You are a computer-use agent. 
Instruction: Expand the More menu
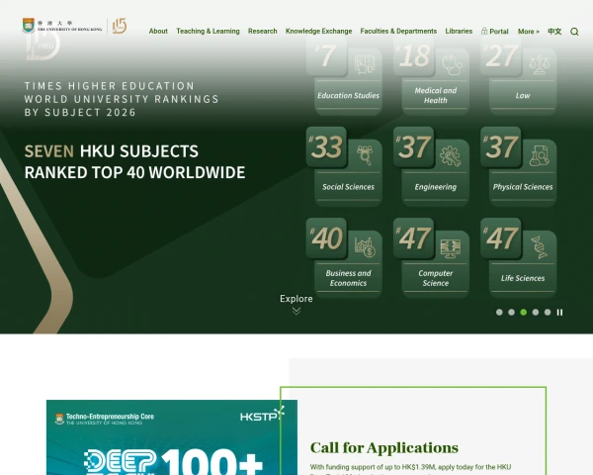click(x=529, y=32)
